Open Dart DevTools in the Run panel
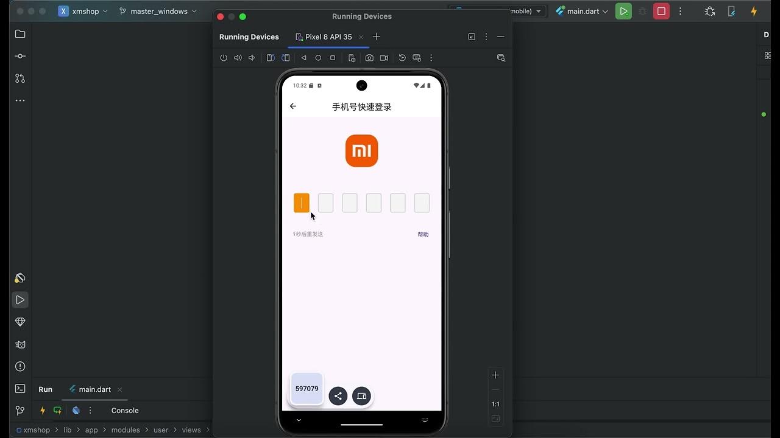Image resolution: width=780 pixels, height=438 pixels. coord(76,411)
